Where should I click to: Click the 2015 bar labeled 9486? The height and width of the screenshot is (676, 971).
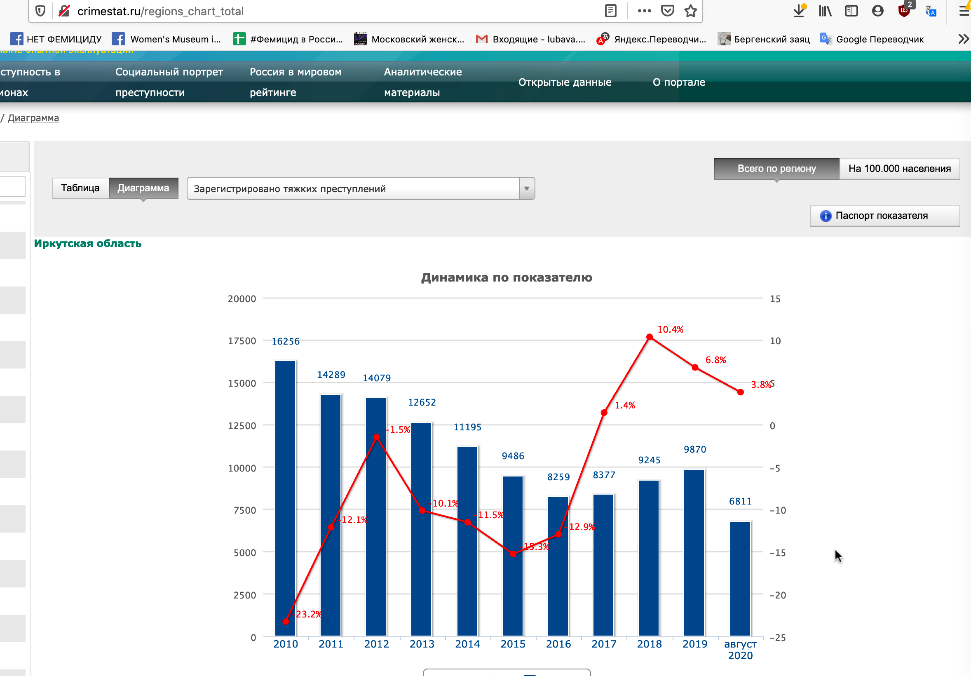point(513,556)
